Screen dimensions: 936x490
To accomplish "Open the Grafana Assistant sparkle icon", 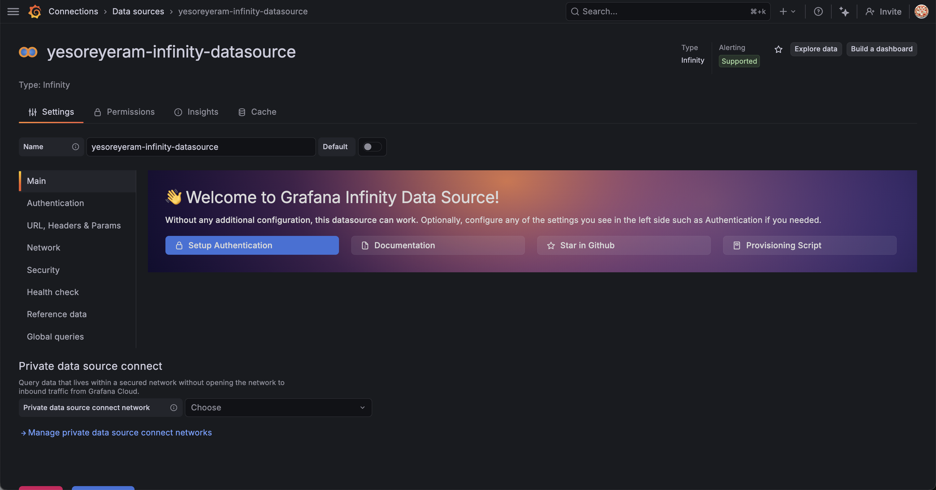I will [x=844, y=12].
